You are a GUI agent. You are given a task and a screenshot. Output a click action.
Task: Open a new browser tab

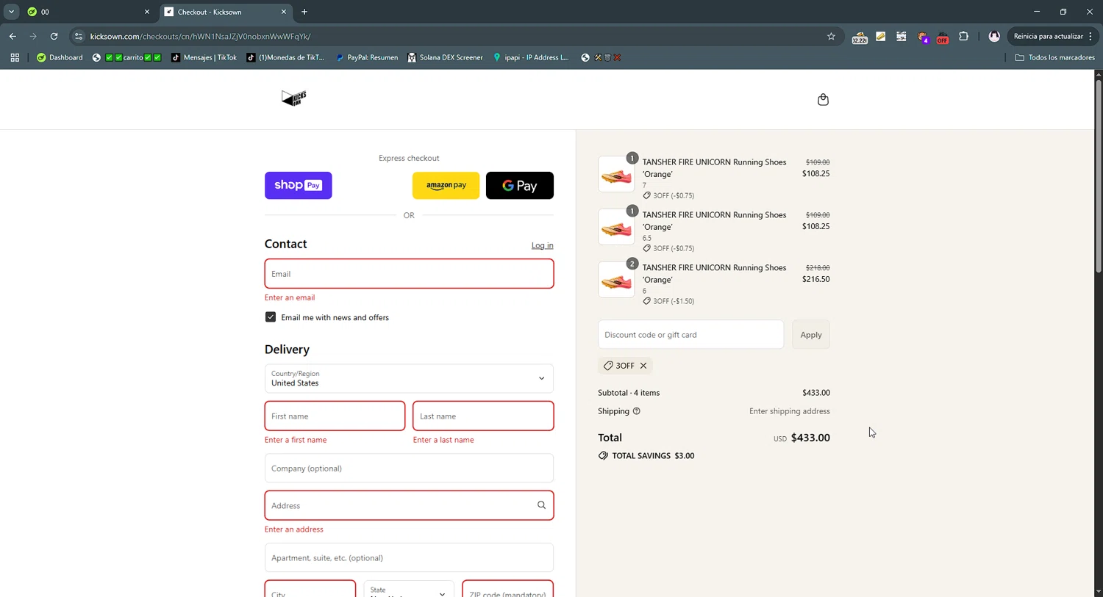pos(304,12)
